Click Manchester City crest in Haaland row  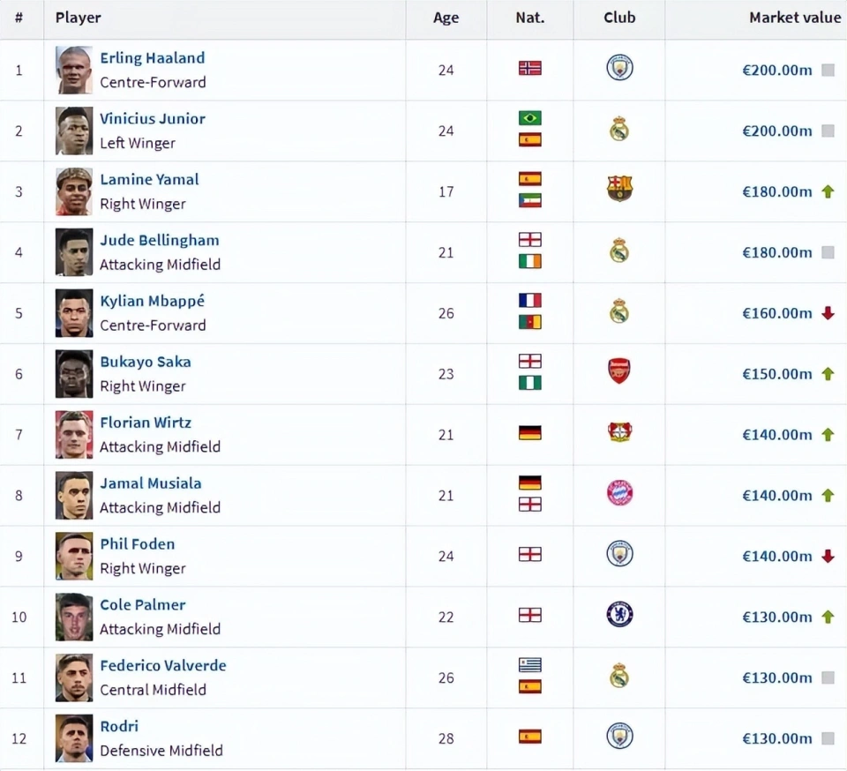pyautogui.click(x=619, y=68)
